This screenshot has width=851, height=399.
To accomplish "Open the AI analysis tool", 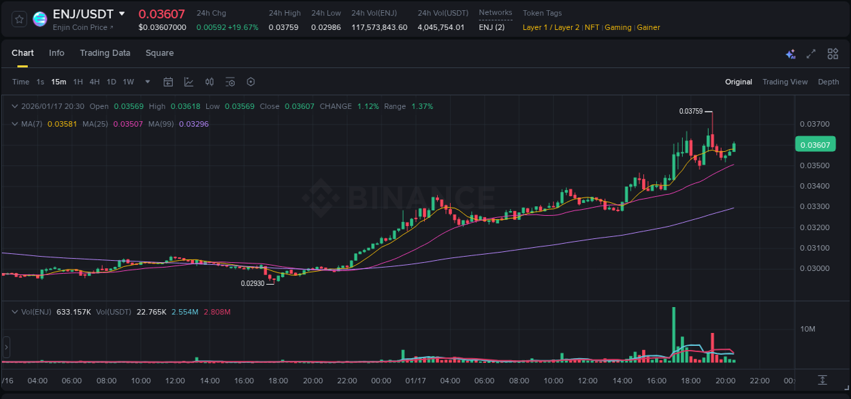I will [790, 54].
